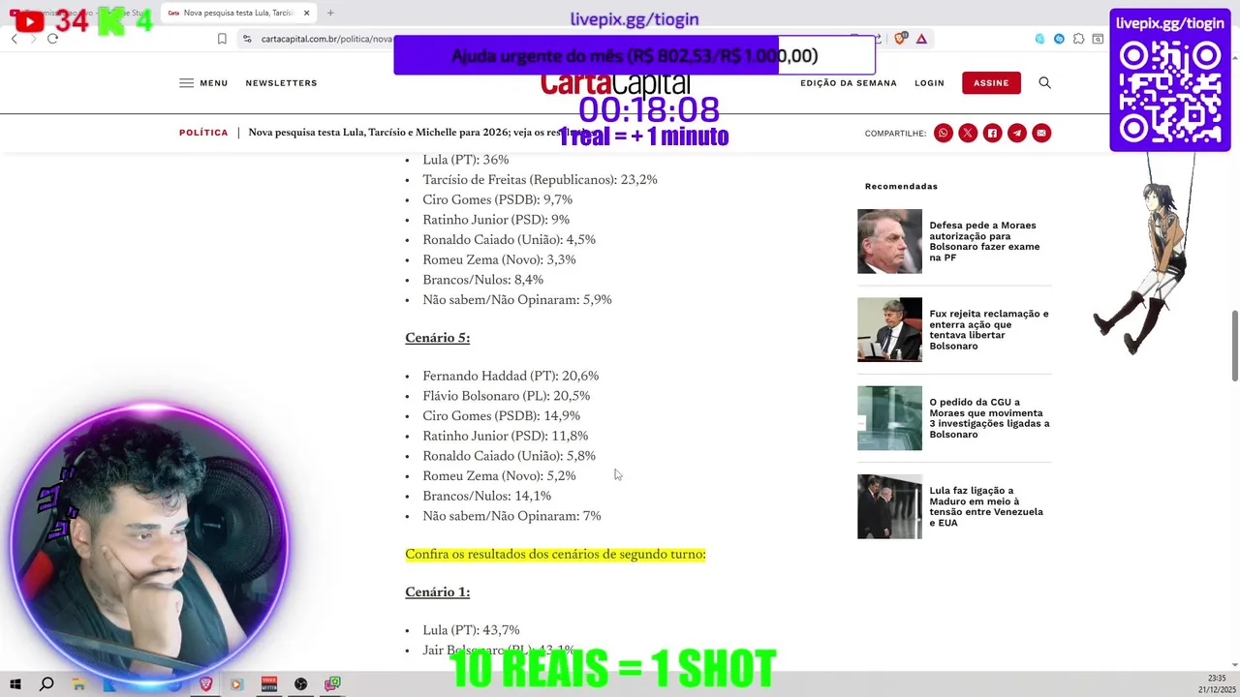Click the red ASSINE button
Image resolution: width=1240 pixels, height=697 pixels.
click(991, 83)
